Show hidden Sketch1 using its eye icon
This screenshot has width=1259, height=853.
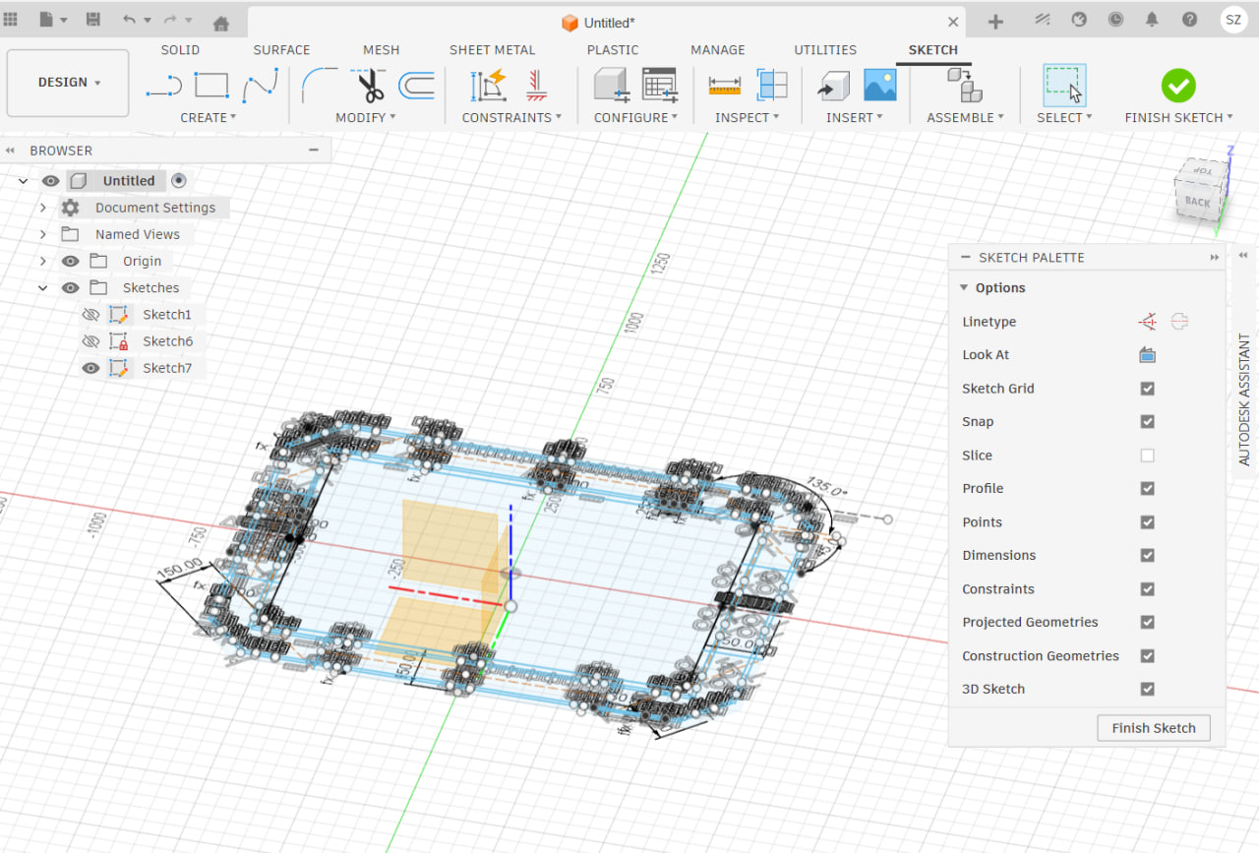(91, 315)
